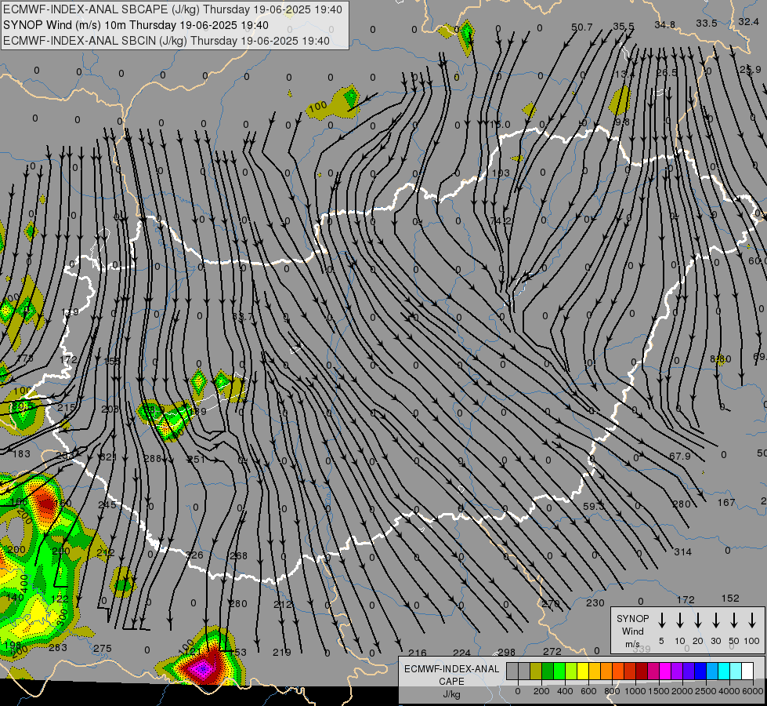This screenshot has width=767, height=706.
Task: Select the SYNOP Wind 10m title line
Action: 136,25
